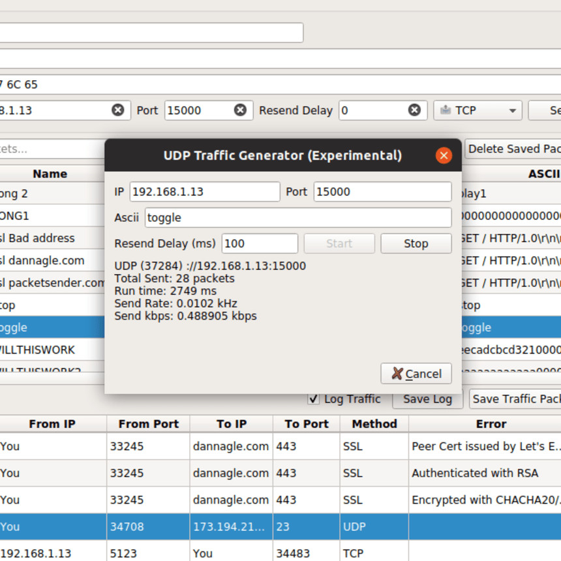This screenshot has width=561, height=561.
Task: Click the 173.194.21... To IP cell
Action: [232, 526]
